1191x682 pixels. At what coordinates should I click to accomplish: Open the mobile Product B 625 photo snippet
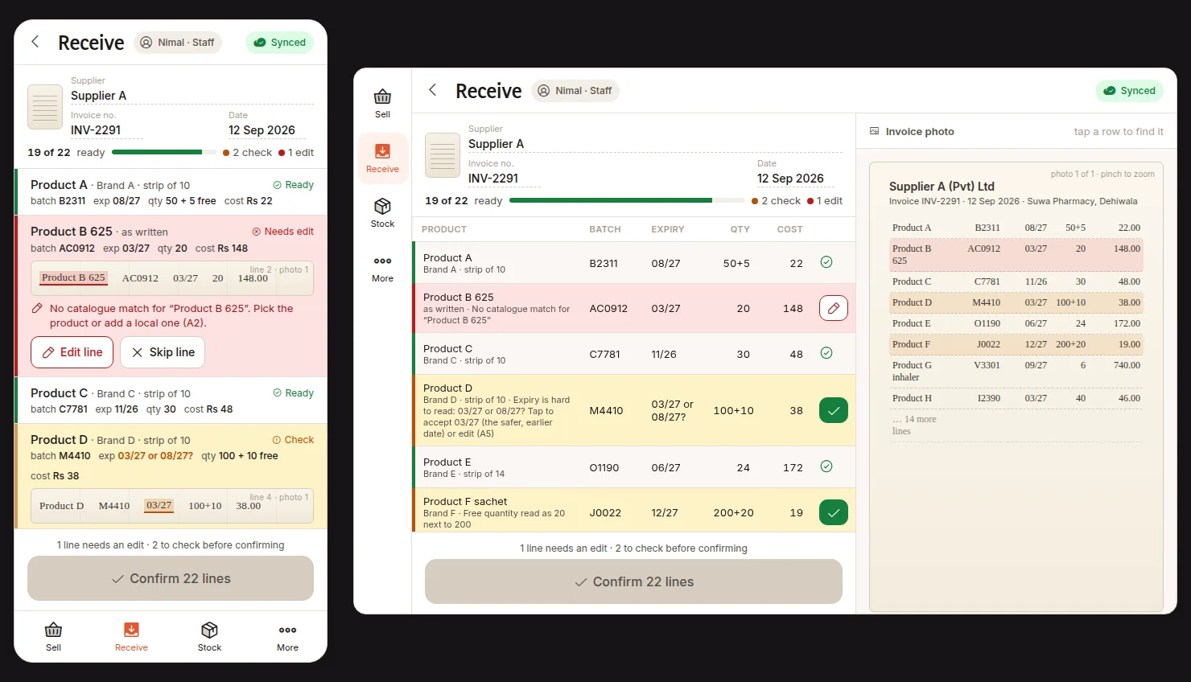tap(171, 278)
